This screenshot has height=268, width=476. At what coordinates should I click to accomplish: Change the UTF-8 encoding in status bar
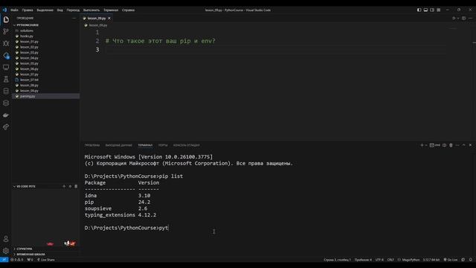coord(379,260)
